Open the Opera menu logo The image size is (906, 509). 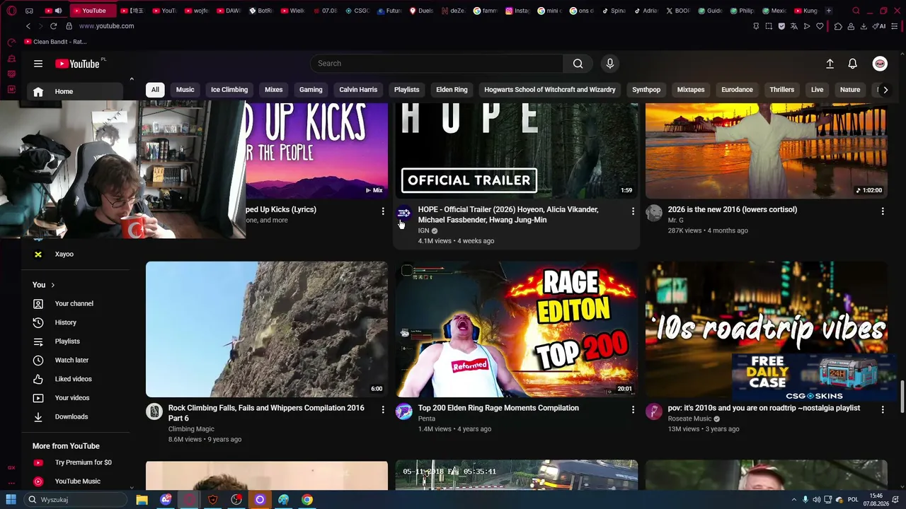(11, 11)
